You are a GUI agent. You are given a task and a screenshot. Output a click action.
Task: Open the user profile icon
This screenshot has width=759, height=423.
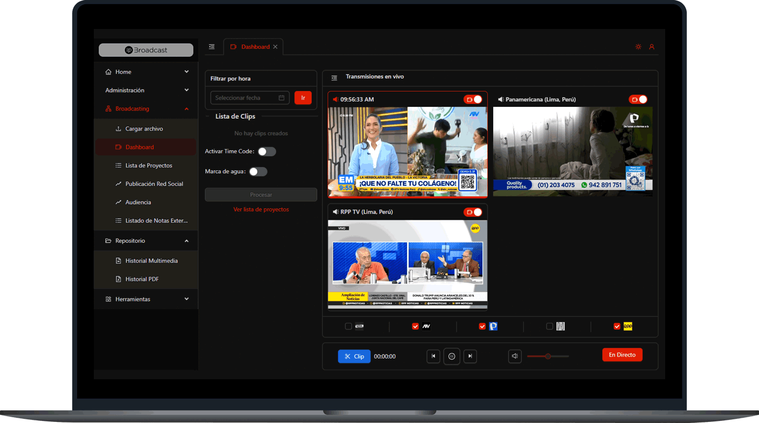[651, 47]
